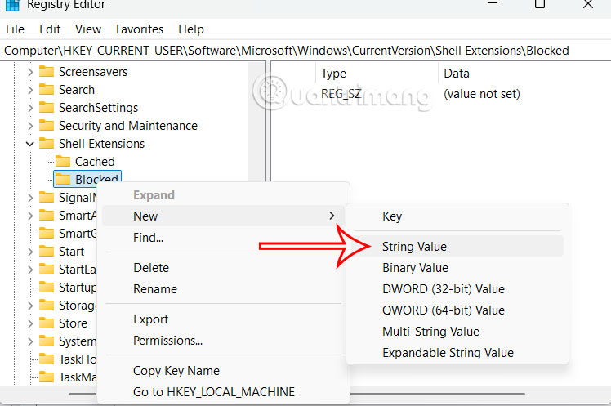This screenshot has width=611, height=406.
Task: Click the Security and Maintenance folder icon
Action: [x=47, y=126]
